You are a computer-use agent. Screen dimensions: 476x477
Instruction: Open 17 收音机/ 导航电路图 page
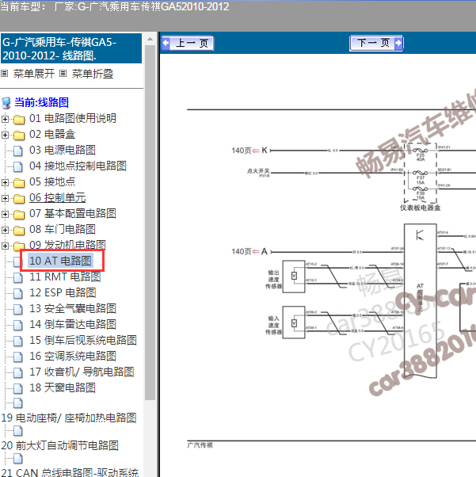click(82, 372)
